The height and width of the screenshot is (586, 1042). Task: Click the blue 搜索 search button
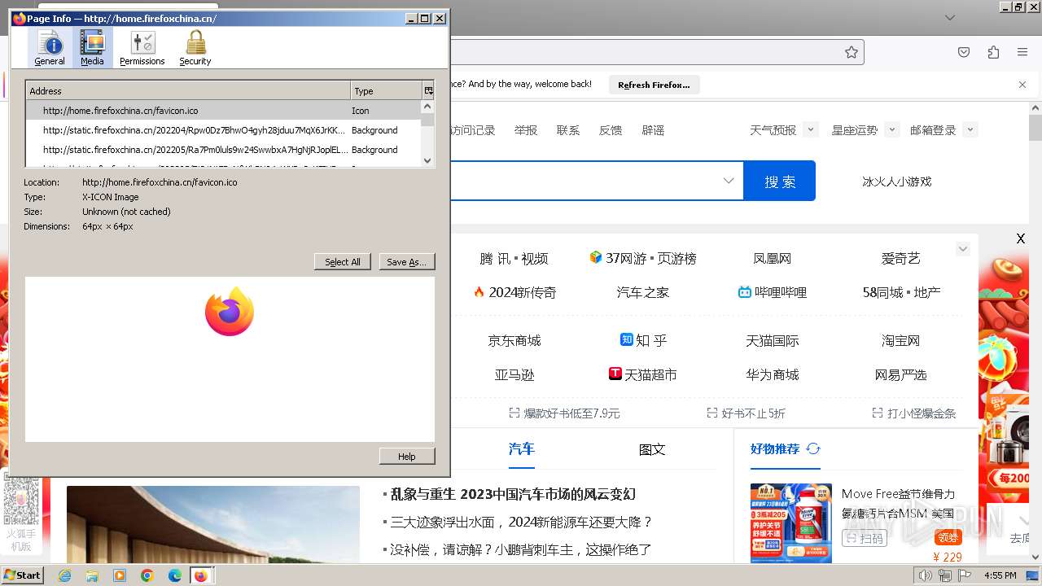point(780,181)
